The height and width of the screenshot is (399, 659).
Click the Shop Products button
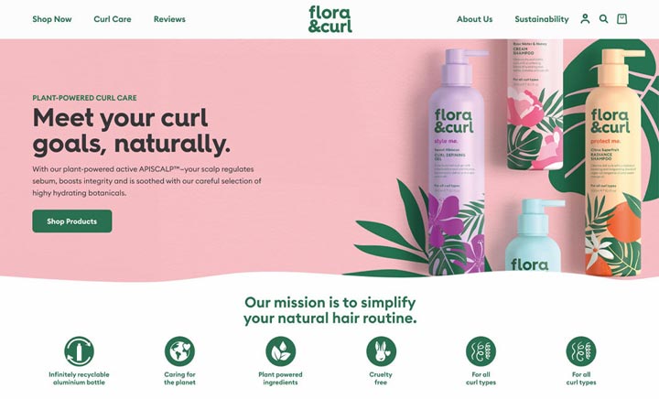[72, 221]
